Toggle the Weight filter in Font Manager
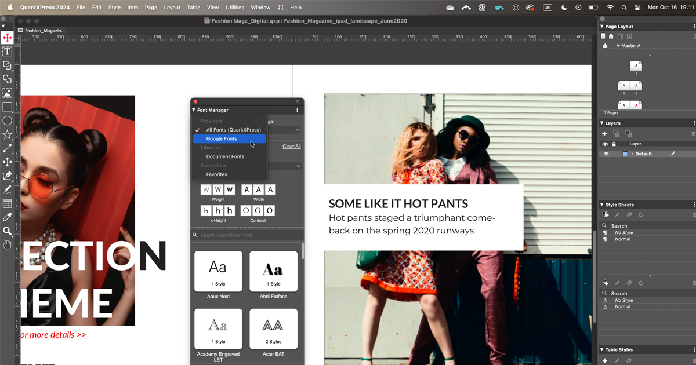The width and height of the screenshot is (696, 365). click(217, 189)
